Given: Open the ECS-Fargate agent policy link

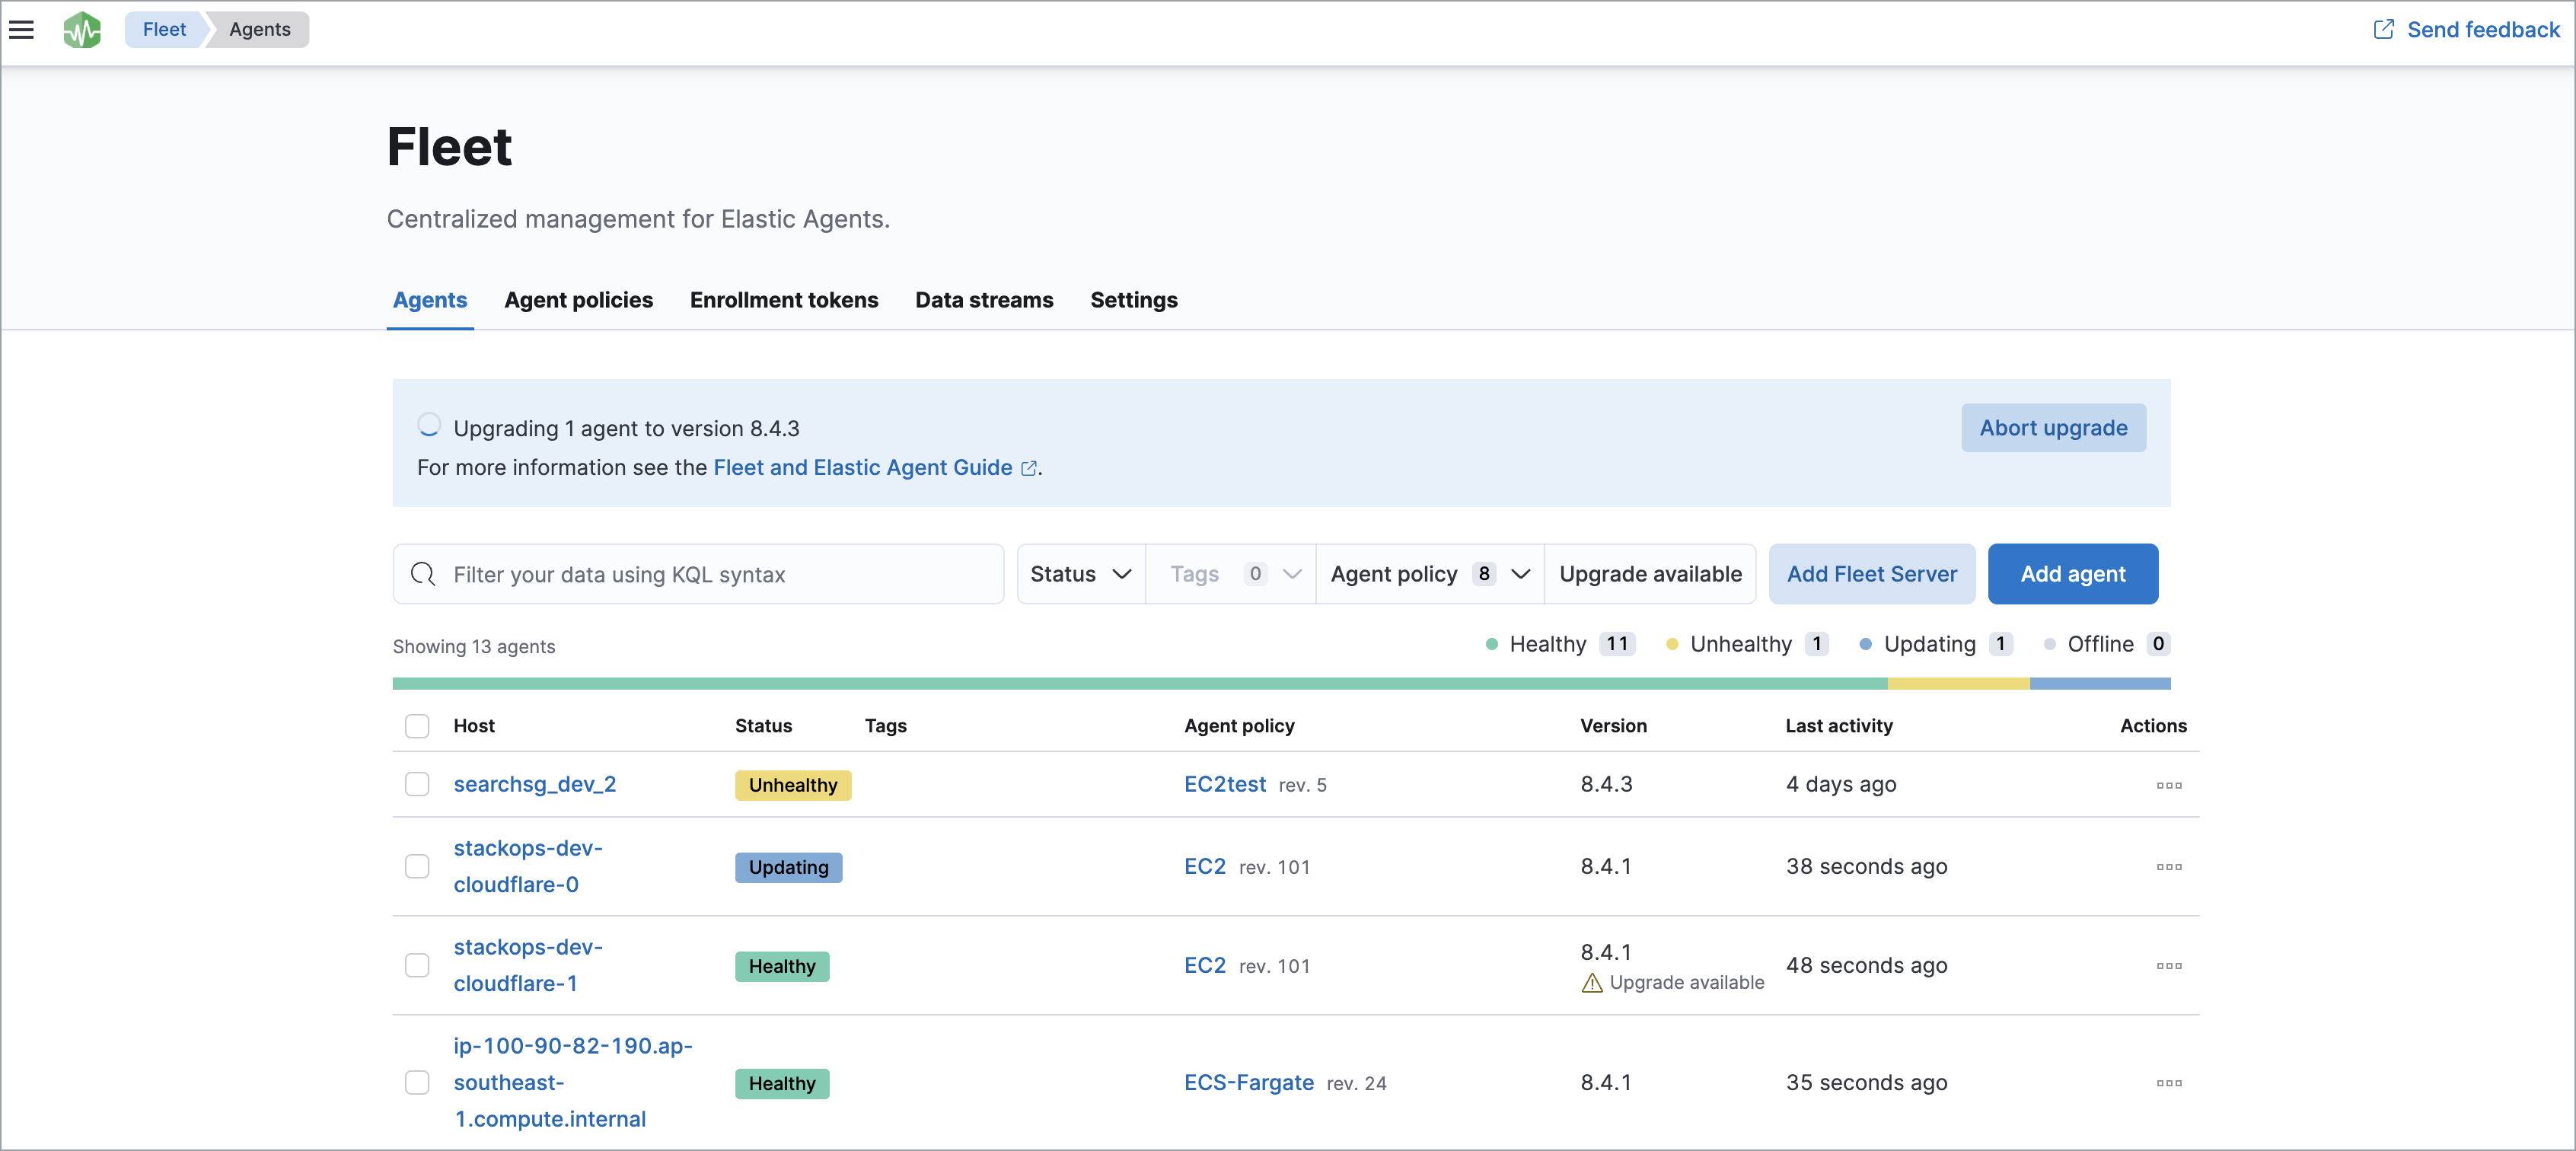Looking at the screenshot, I should click(1248, 1082).
